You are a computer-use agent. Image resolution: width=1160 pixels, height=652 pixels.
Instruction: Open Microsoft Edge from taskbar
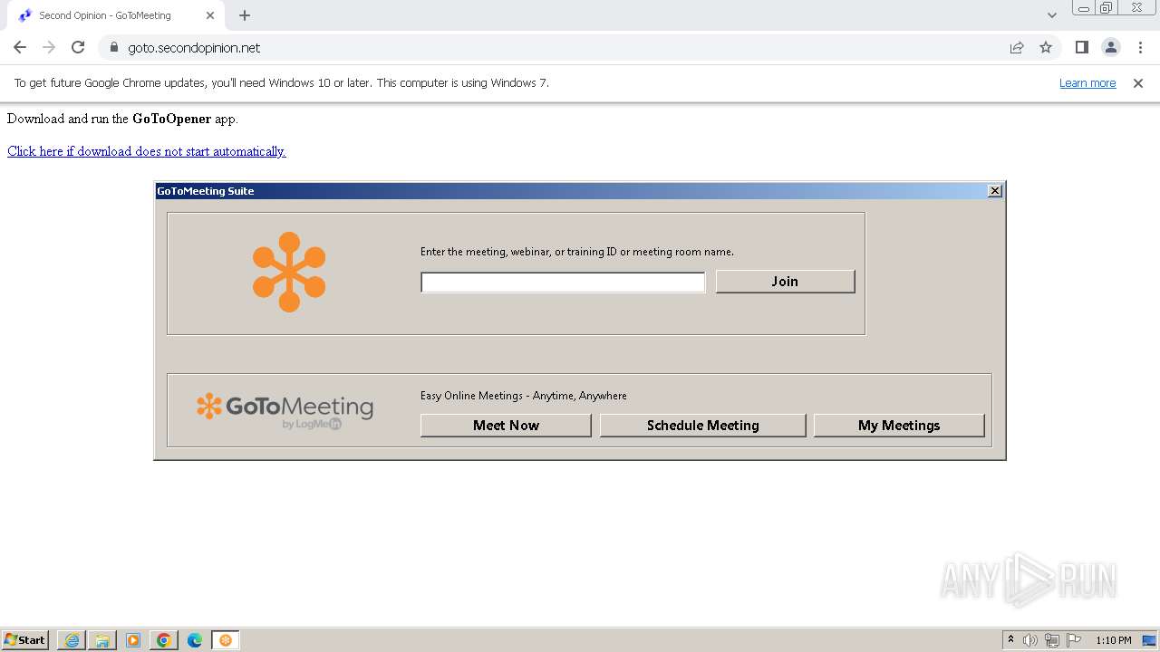195,640
